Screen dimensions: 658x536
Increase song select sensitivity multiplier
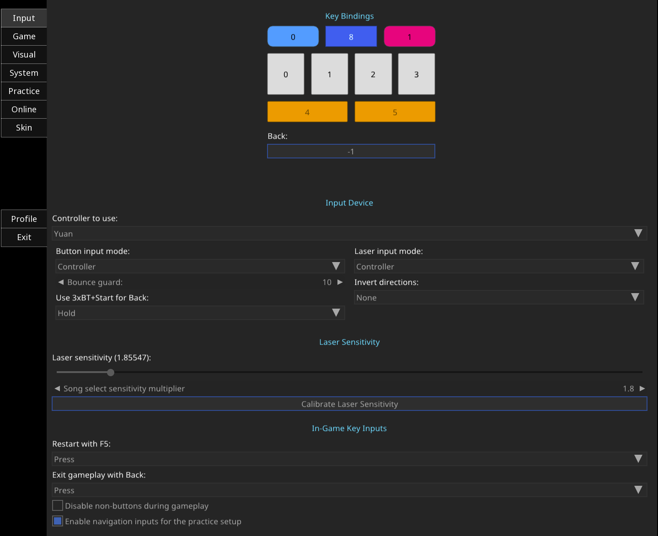click(642, 389)
